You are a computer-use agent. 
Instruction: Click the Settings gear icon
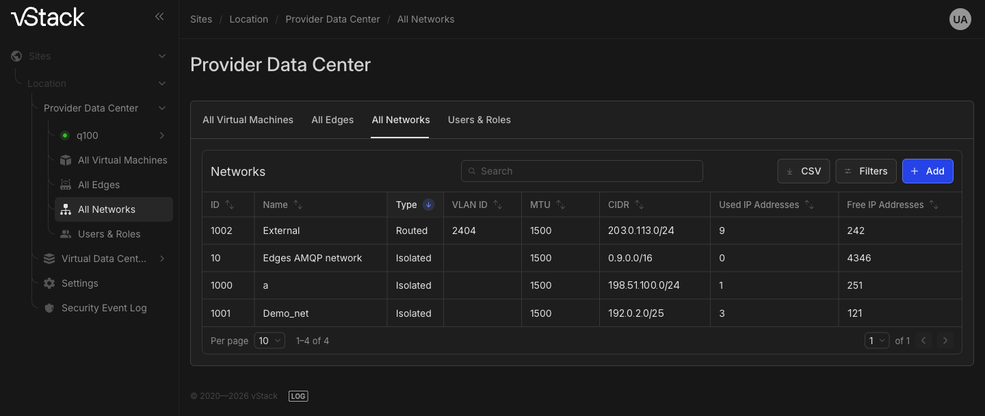click(x=49, y=283)
